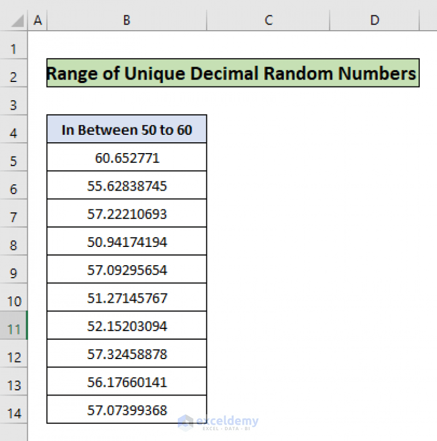Viewport: 437px width, 441px height.
Task: Select row 3 header
Action: coord(14,101)
